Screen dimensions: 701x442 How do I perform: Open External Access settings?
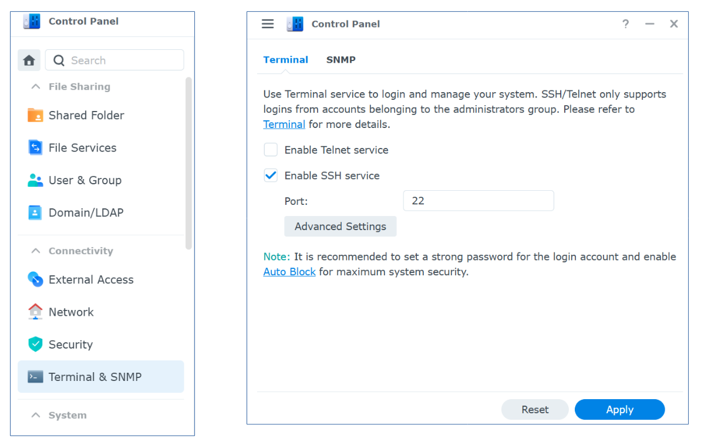(90, 280)
